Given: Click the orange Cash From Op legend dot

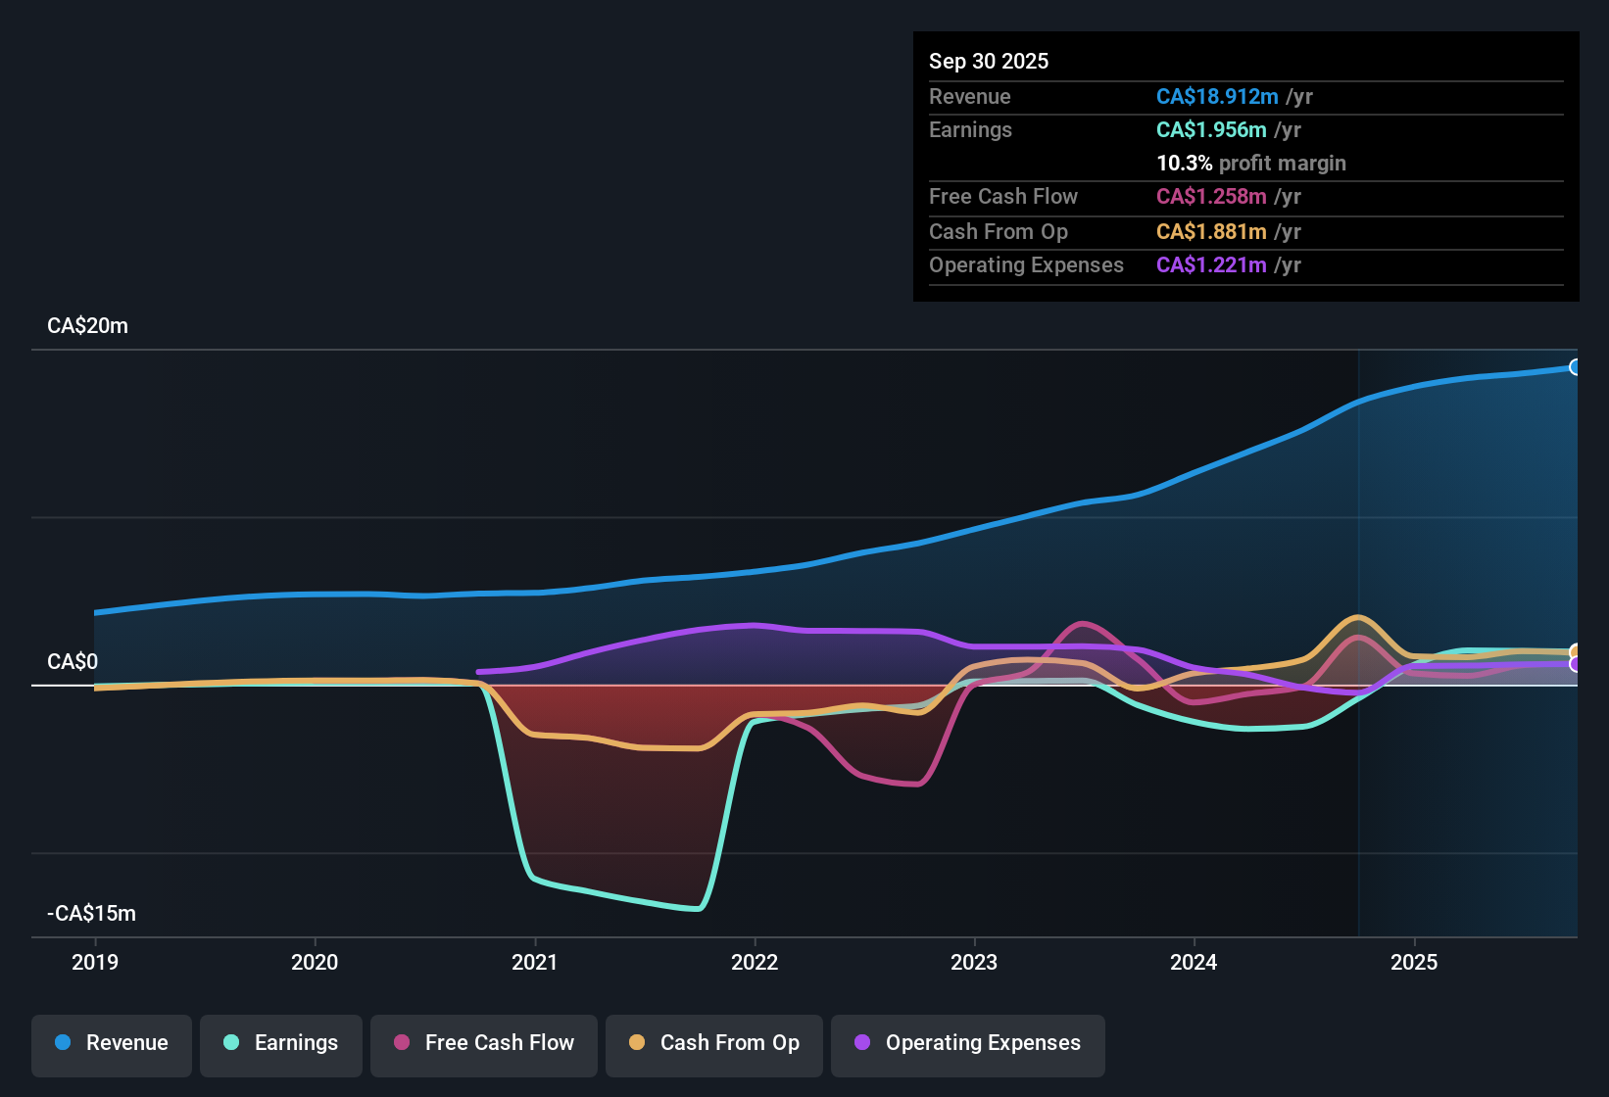Looking at the screenshot, I should pos(637,1042).
